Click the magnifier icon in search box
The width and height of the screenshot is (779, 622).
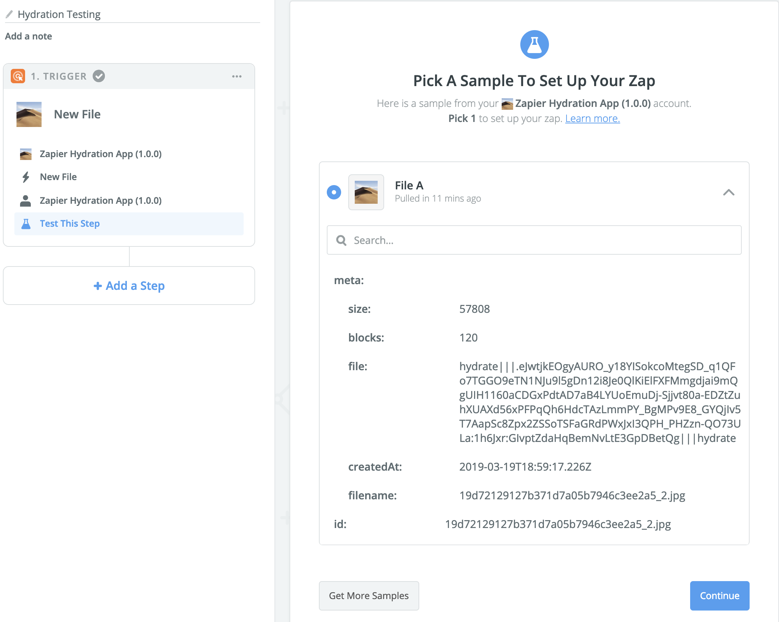tap(341, 240)
